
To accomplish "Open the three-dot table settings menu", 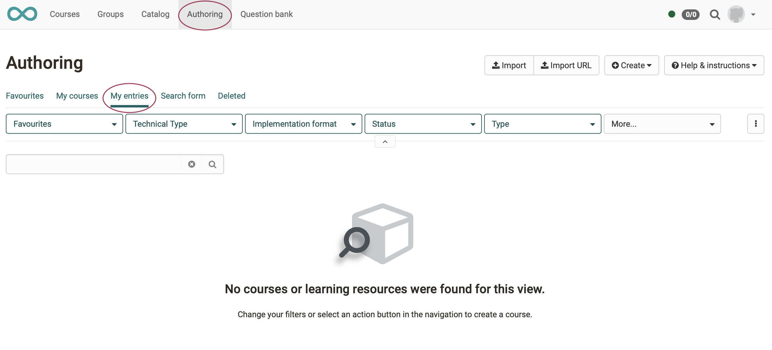I will coord(755,124).
